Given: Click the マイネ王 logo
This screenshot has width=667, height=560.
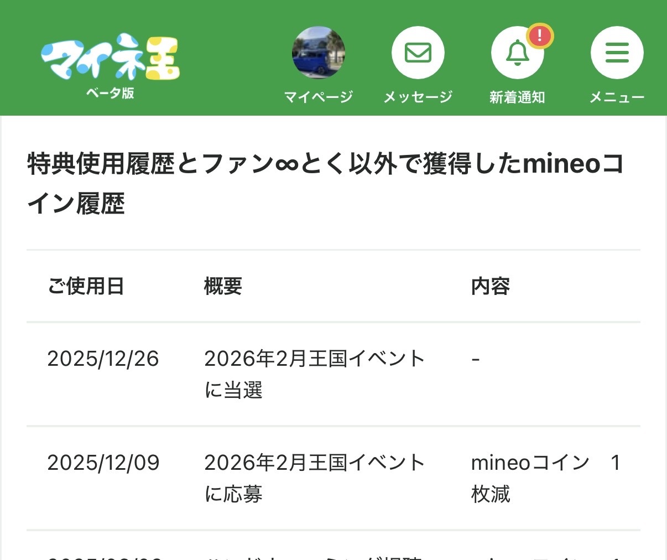Looking at the screenshot, I should pyautogui.click(x=110, y=58).
